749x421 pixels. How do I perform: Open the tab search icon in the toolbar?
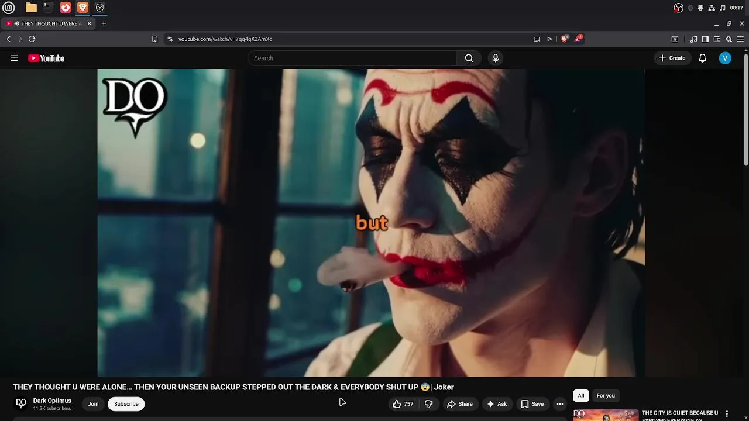[675, 39]
